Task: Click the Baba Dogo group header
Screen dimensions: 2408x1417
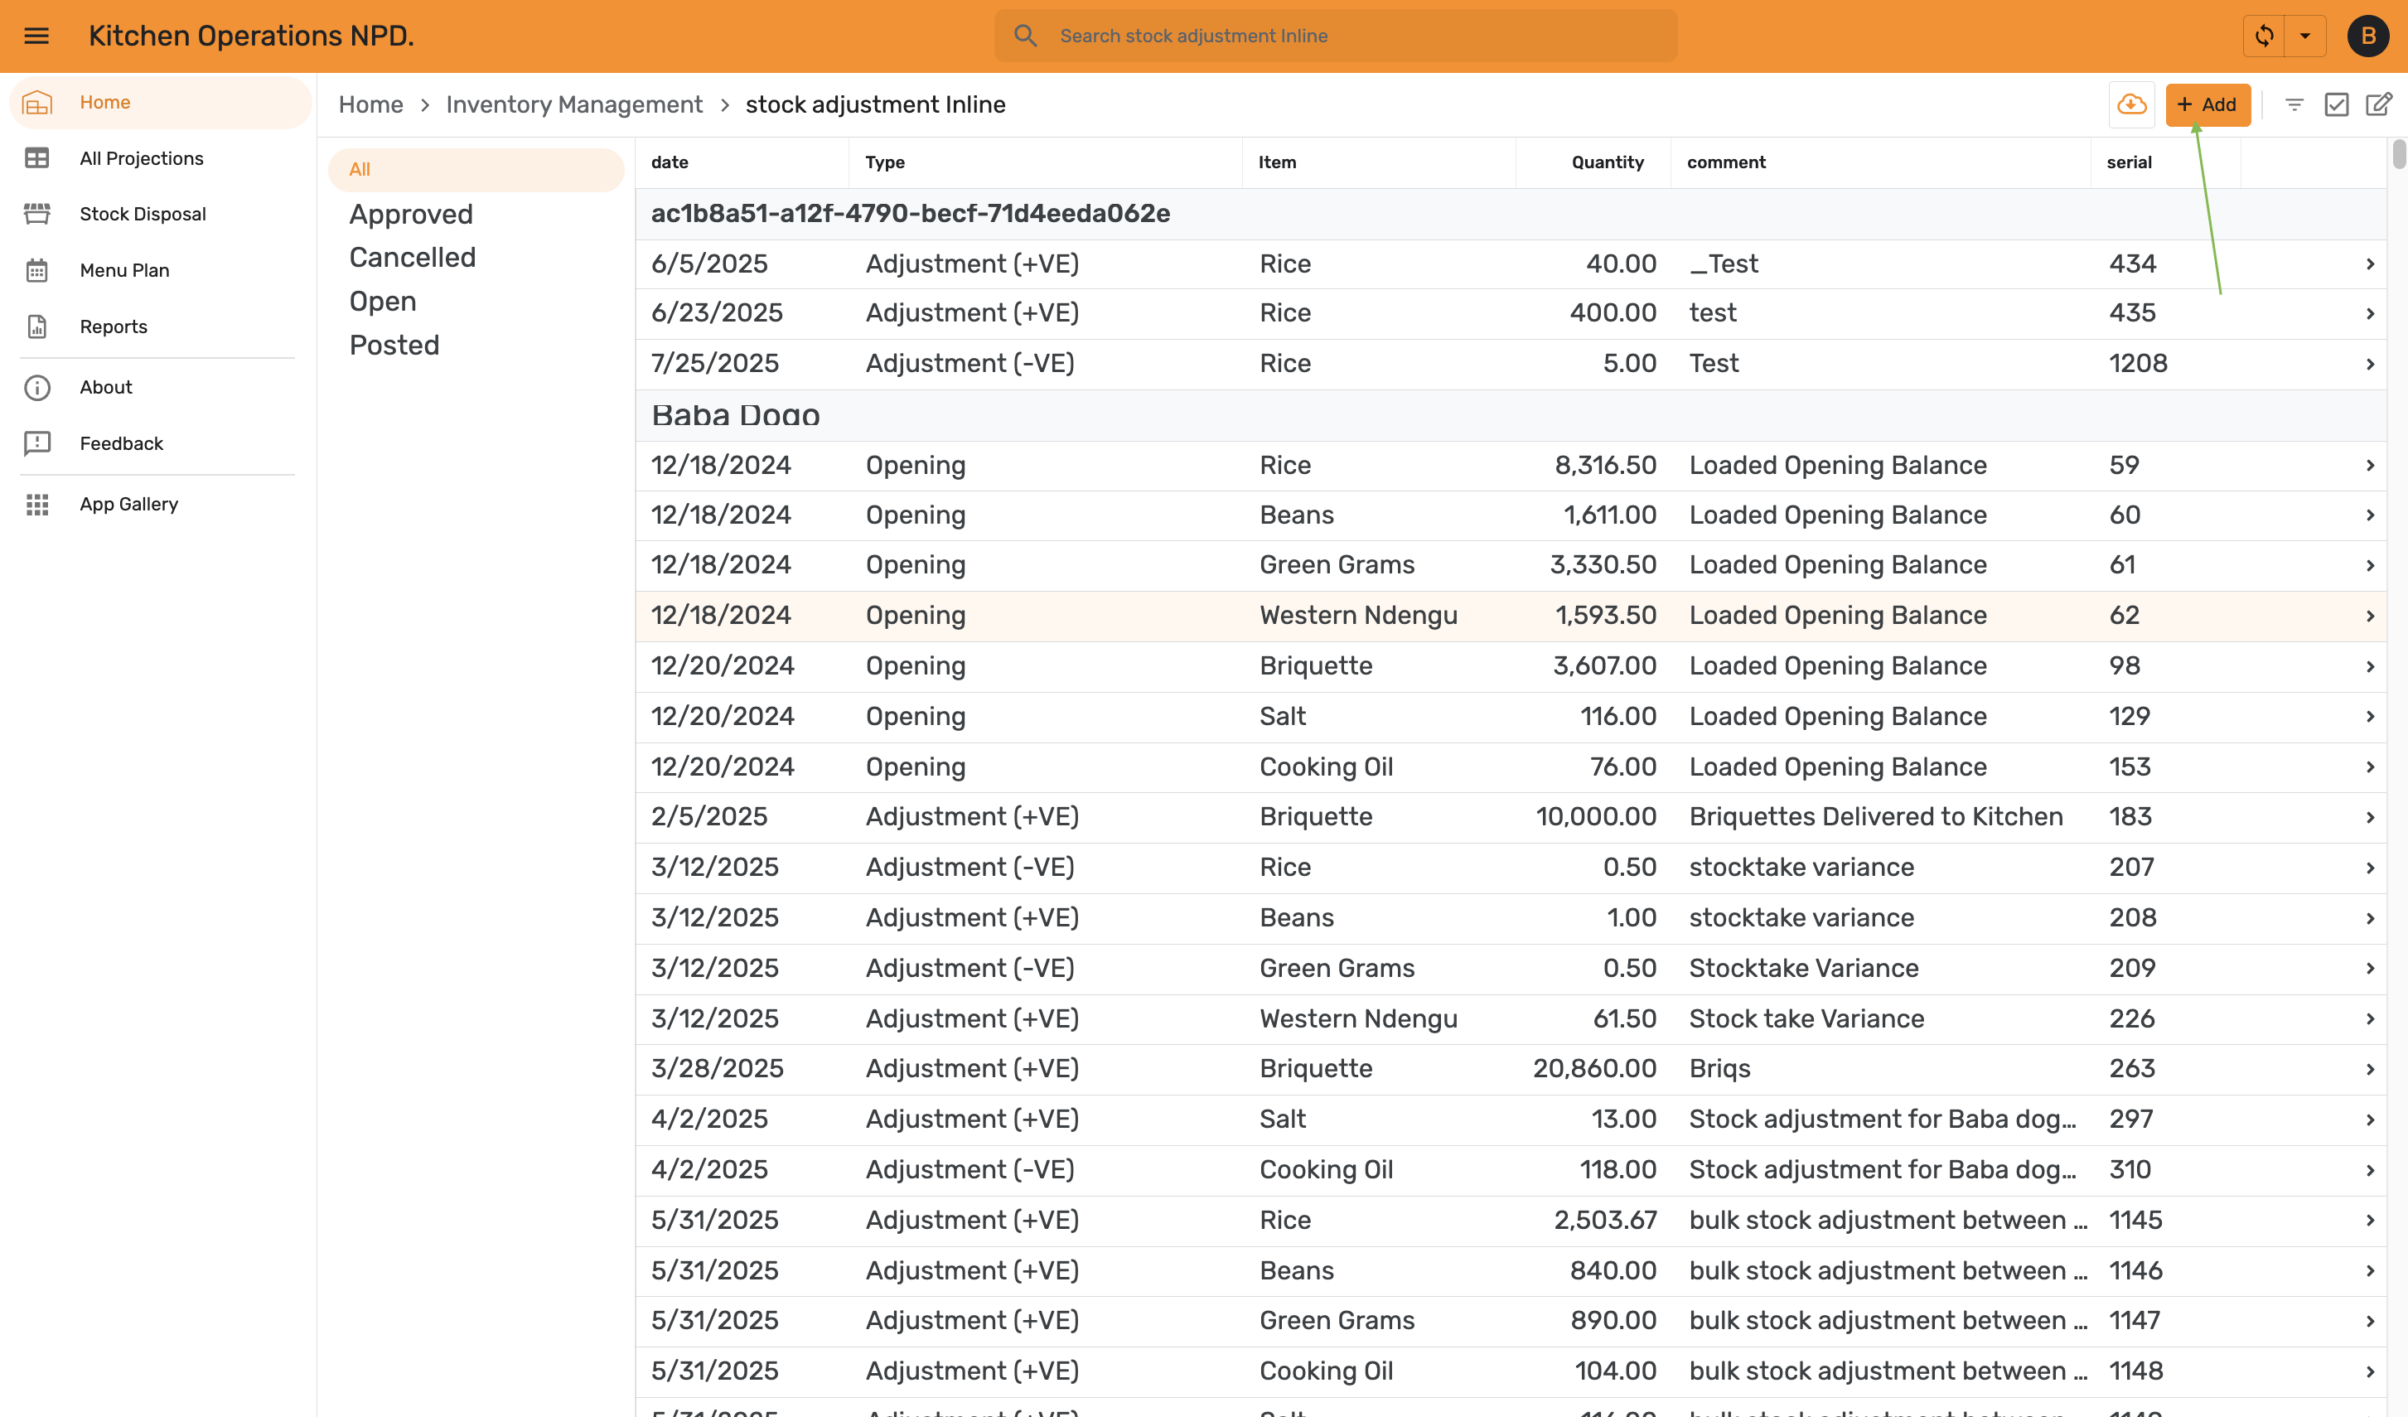Action: pos(1511,416)
